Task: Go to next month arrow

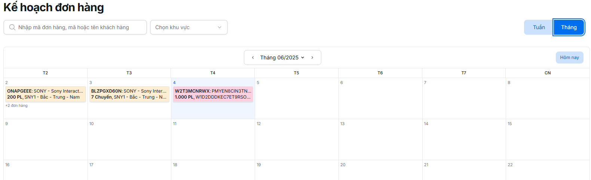Action: pos(312,58)
